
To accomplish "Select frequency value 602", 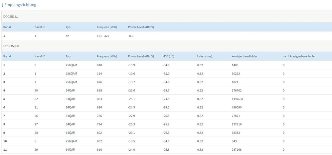I will click(x=99, y=141).
